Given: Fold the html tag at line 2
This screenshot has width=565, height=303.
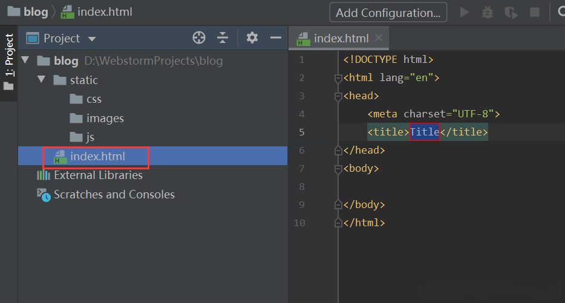Looking at the screenshot, I should 338,78.
